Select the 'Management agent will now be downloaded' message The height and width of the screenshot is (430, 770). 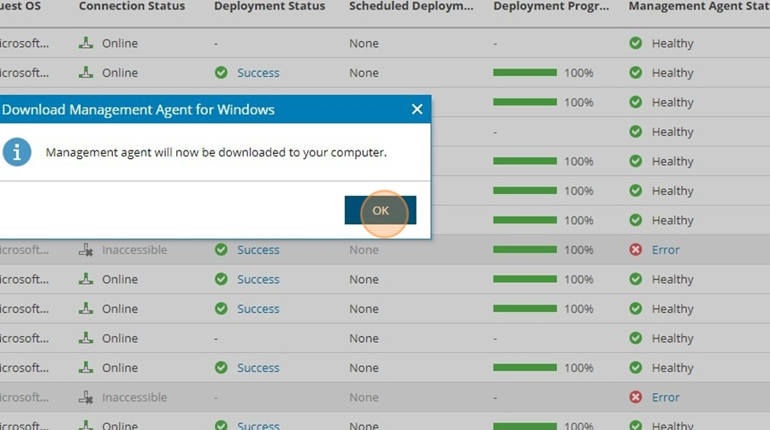[x=216, y=152]
